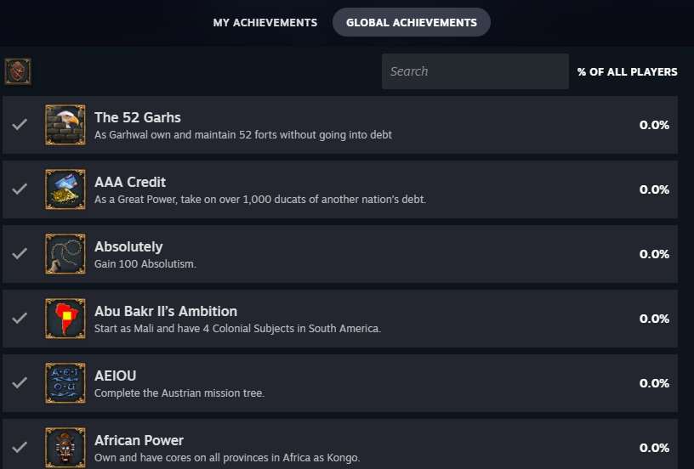694x469 pixels.
Task: Click description "Start as Mali and have 4 Colonial Subjects"
Action: pos(237,329)
